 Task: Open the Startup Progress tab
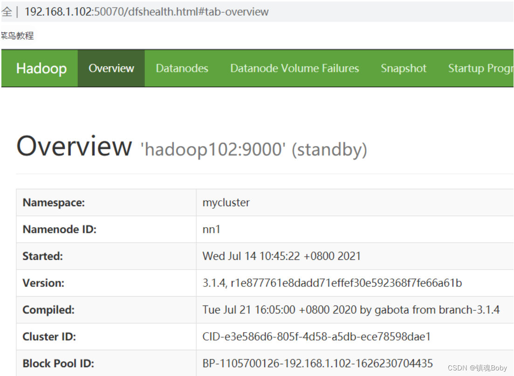tap(480, 68)
